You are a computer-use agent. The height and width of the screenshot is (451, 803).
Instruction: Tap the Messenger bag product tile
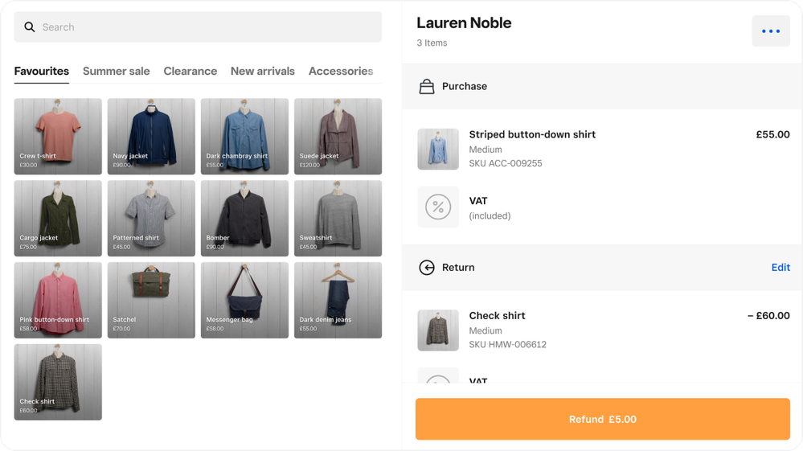(244, 300)
